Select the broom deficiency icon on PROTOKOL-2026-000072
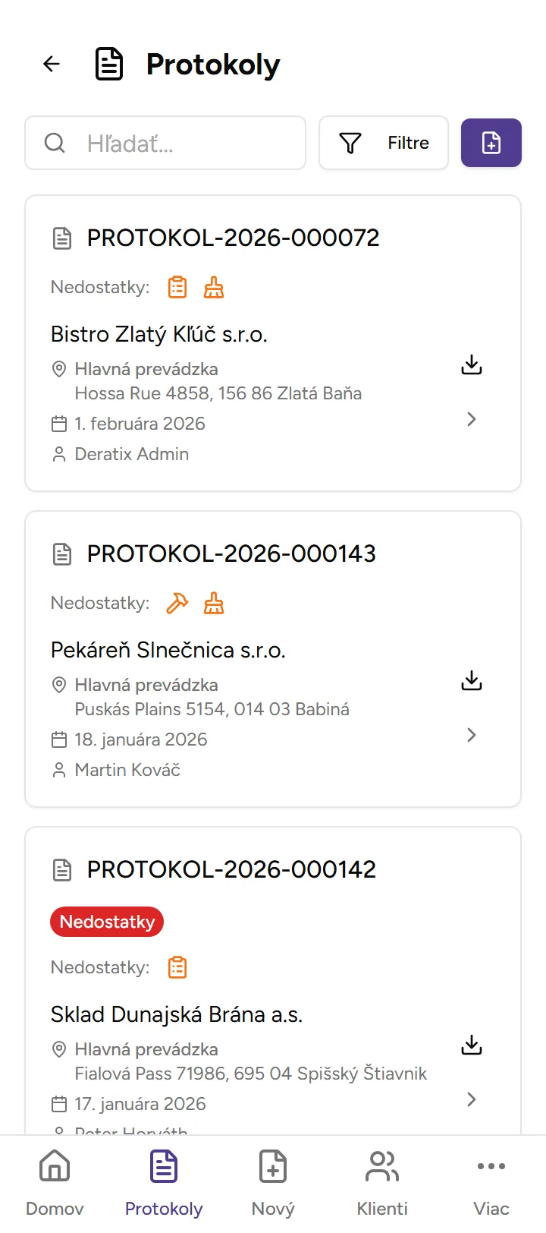Viewport: 546px width, 1233px height. pyautogui.click(x=213, y=287)
